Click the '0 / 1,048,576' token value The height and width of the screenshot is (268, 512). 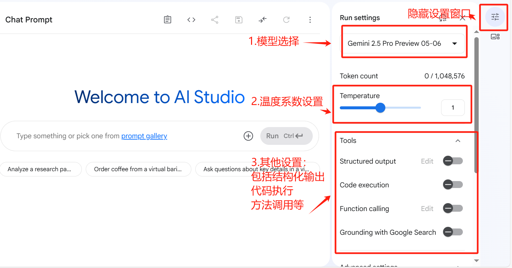click(444, 76)
